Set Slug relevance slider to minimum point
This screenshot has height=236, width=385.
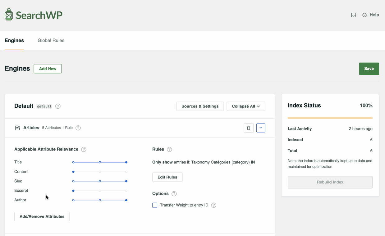[73, 181]
